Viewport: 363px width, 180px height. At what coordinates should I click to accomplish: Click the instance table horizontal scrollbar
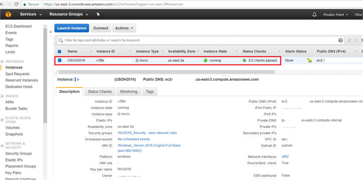[x=166, y=72]
